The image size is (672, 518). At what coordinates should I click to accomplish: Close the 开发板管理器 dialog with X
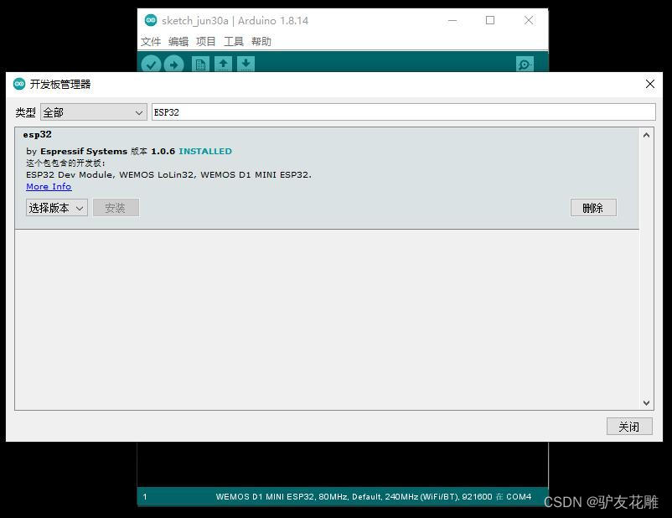(649, 84)
